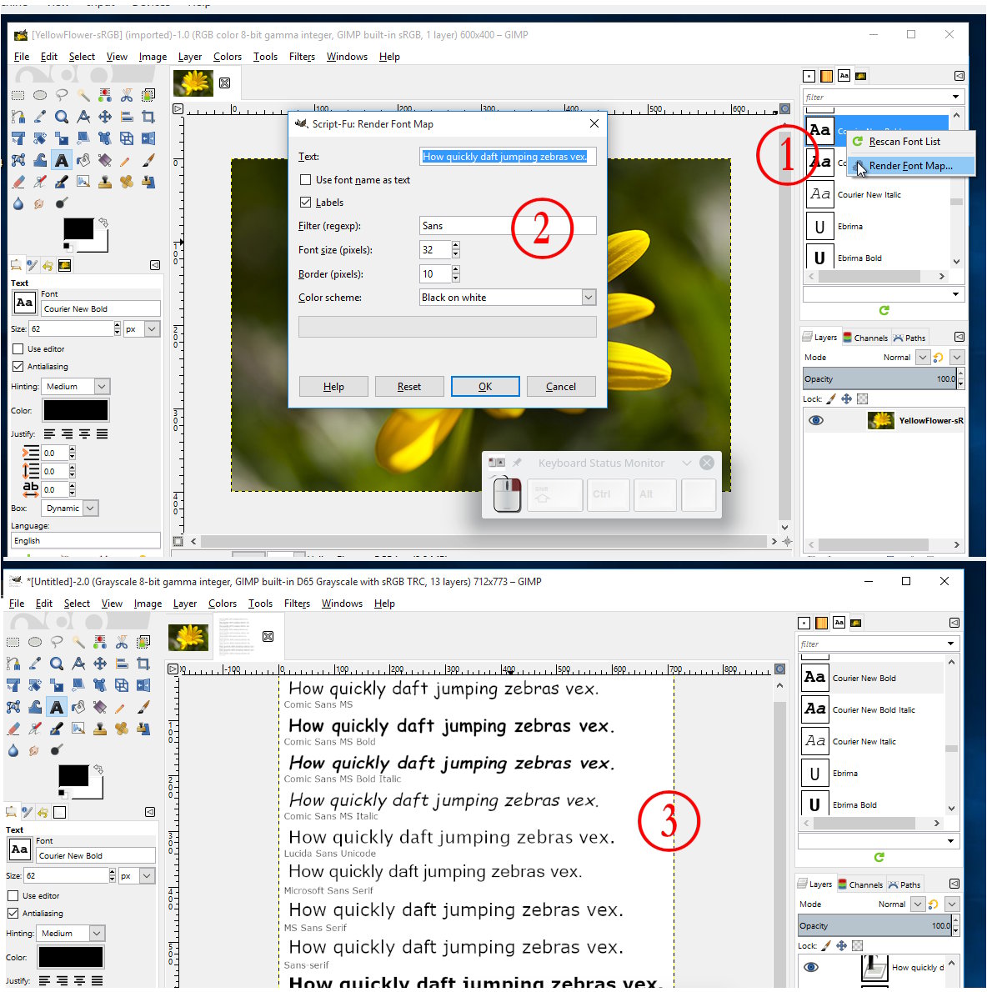Click foreground color swatch in bottom window toolbox
This screenshot has width=992, height=992.
tap(73, 775)
